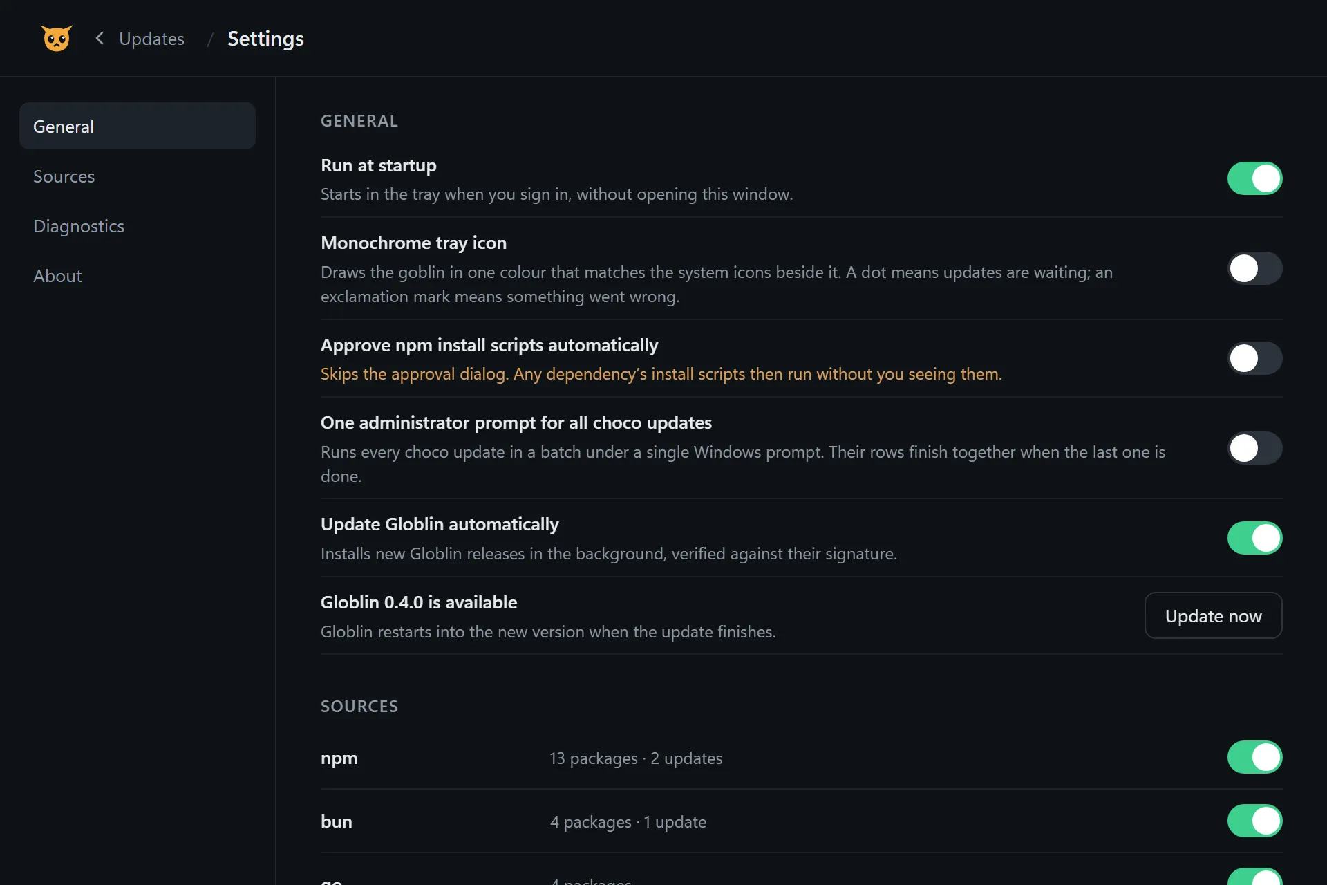
Task: Click the bun source name
Action: [x=337, y=821]
